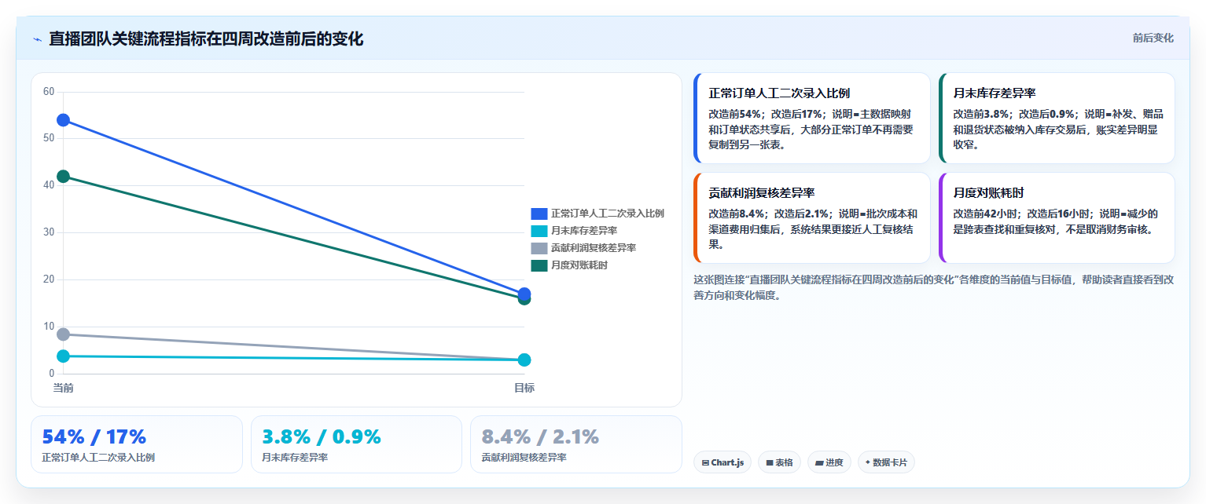Click the y-axis value 60
The image size is (1206, 504).
click(49, 92)
